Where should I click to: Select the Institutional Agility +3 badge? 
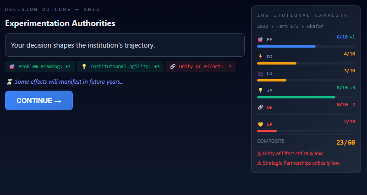tap(121, 67)
